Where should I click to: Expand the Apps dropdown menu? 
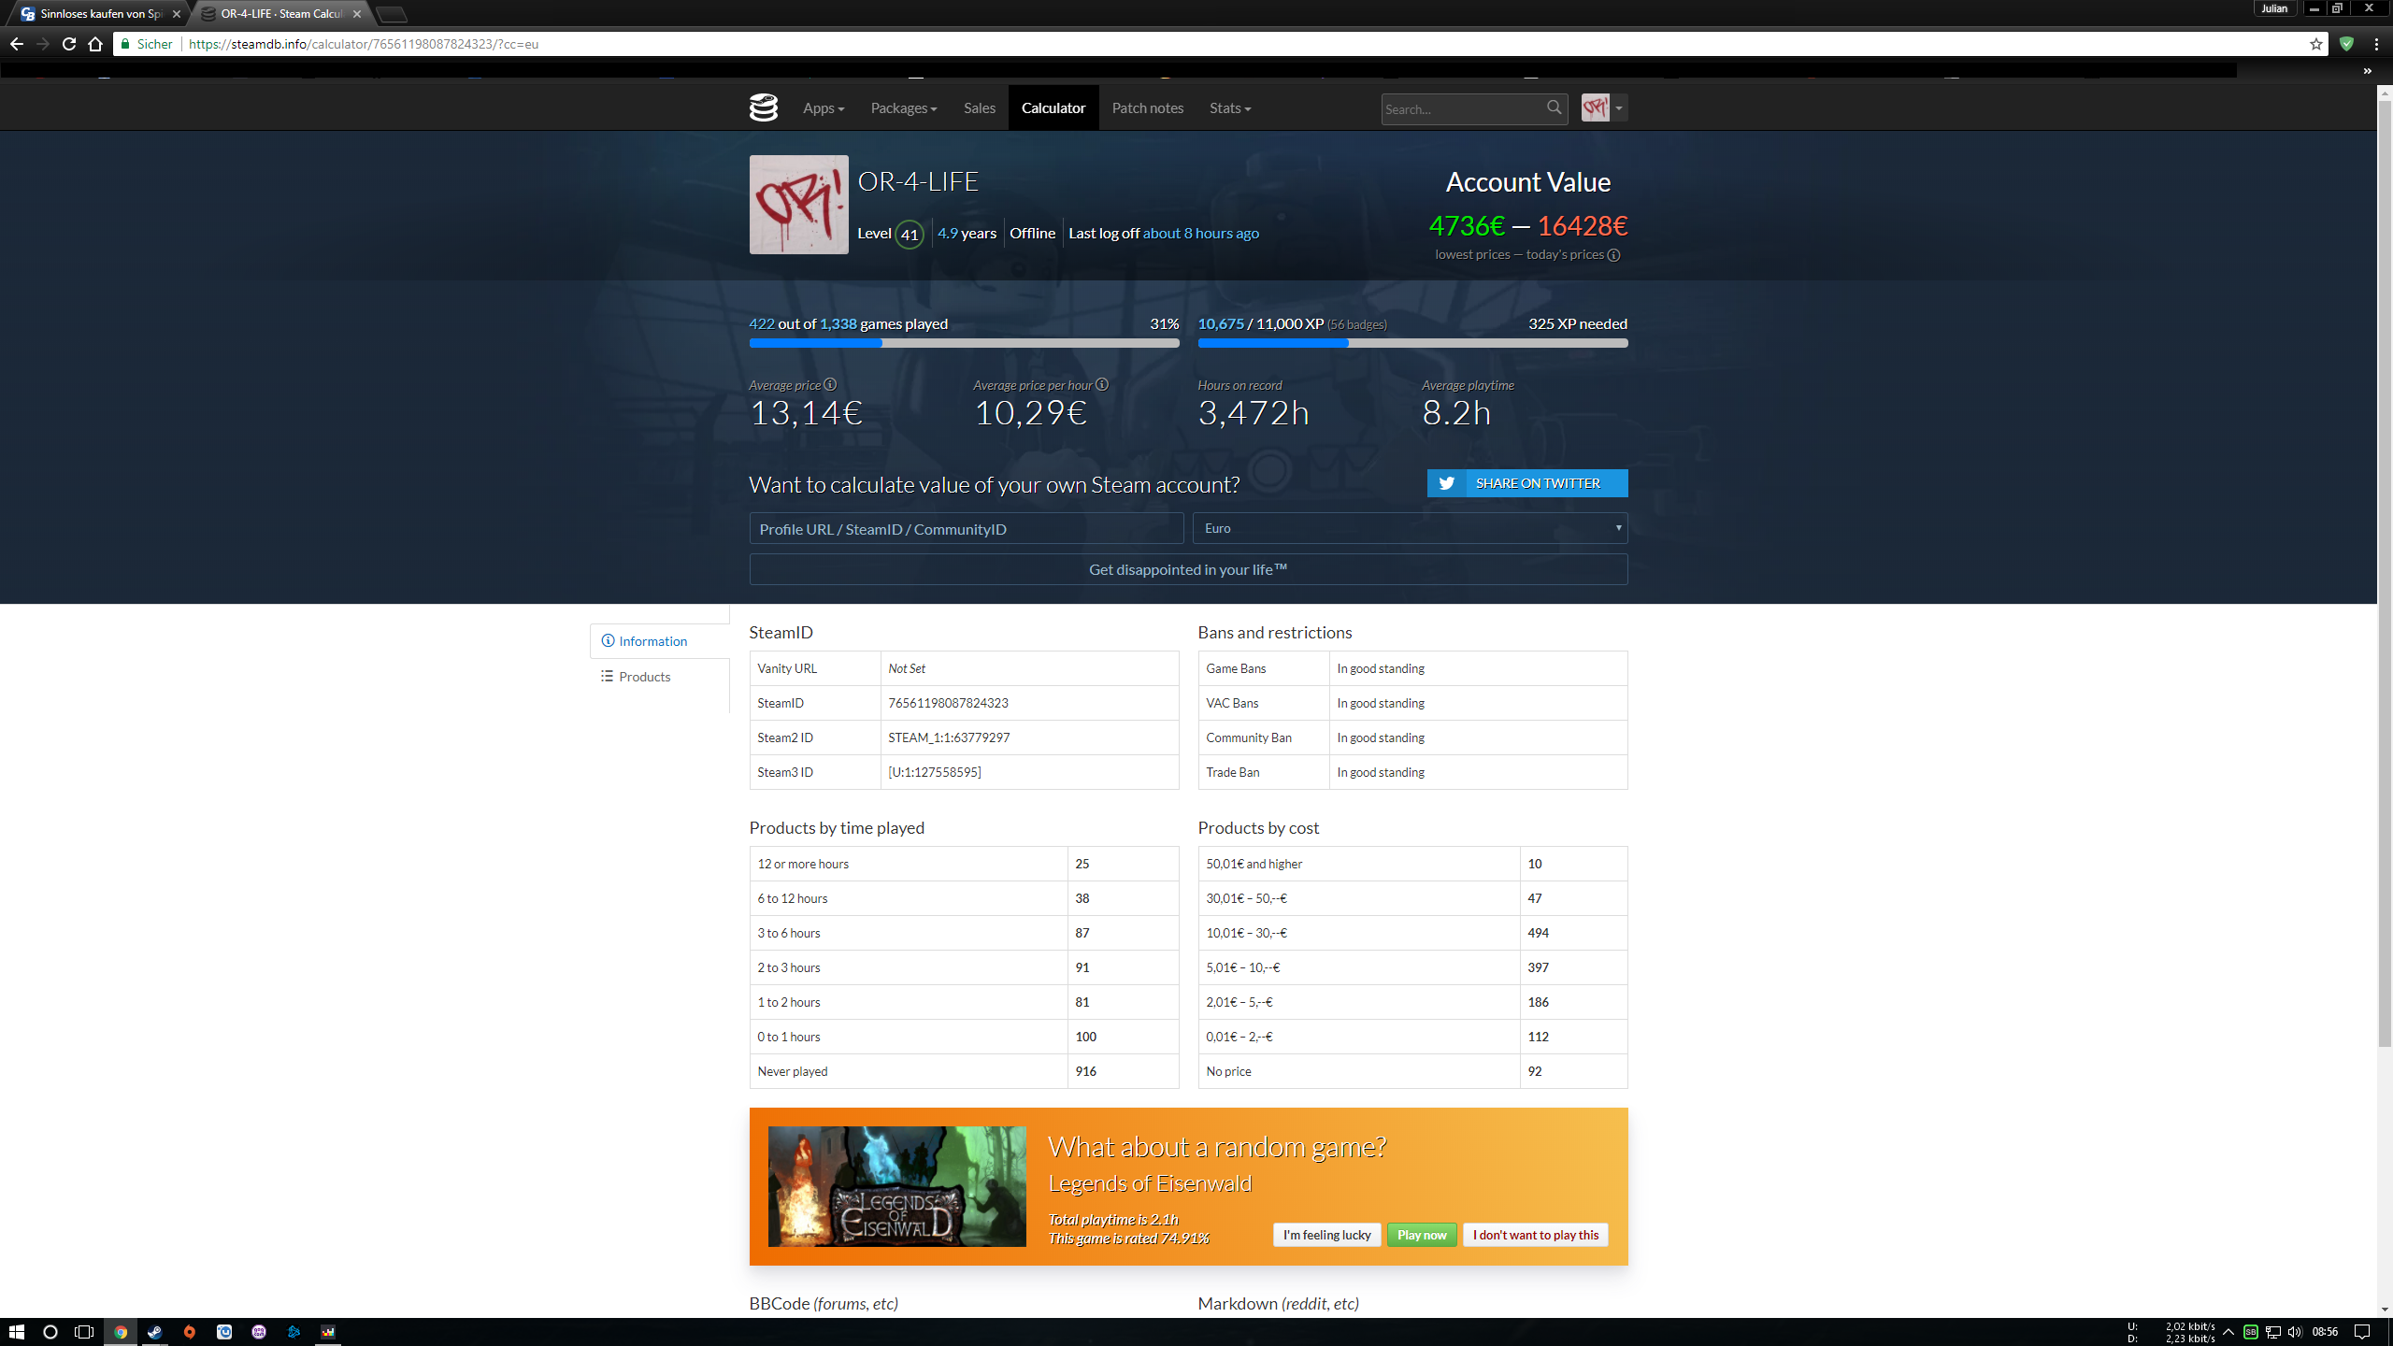(x=823, y=108)
